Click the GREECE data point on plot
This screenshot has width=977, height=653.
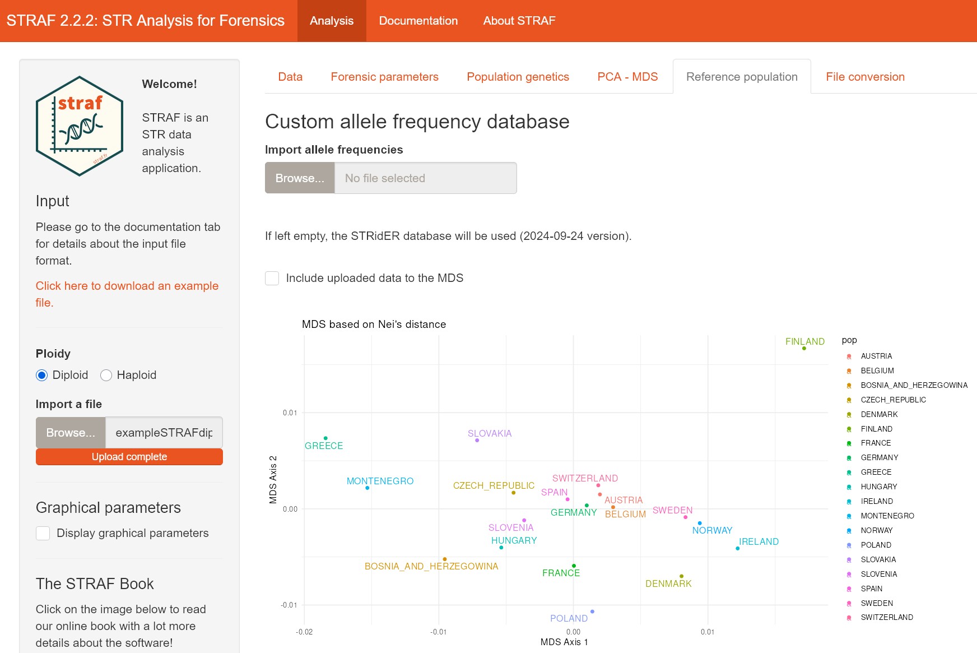pos(325,438)
